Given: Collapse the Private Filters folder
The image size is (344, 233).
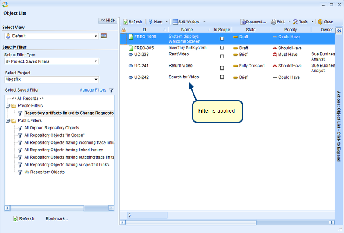Looking at the screenshot, I should [x=8, y=106].
